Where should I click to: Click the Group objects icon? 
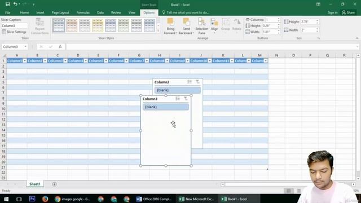[226, 22]
